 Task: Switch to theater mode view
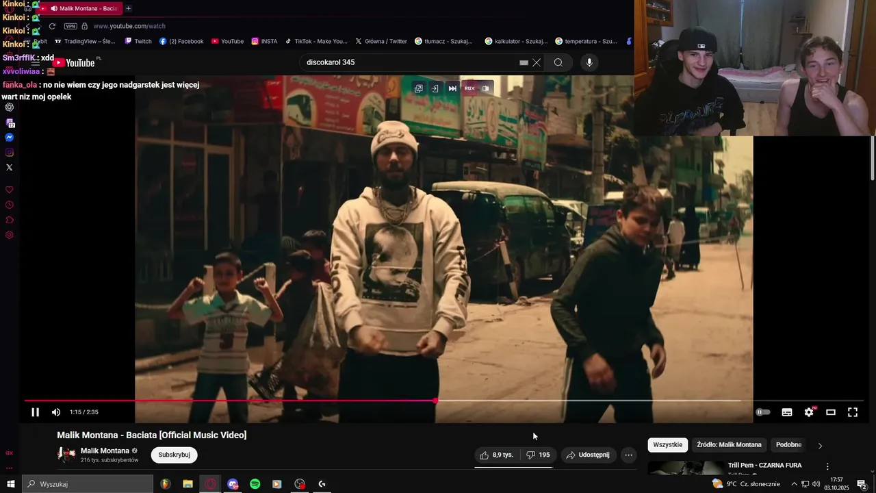[x=831, y=412]
